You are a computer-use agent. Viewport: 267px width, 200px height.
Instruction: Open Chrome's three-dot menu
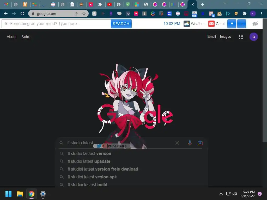[261, 14]
